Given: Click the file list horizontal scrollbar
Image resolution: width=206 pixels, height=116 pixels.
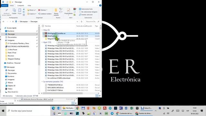Looking at the screenshot, I should [x=63, y=93].
